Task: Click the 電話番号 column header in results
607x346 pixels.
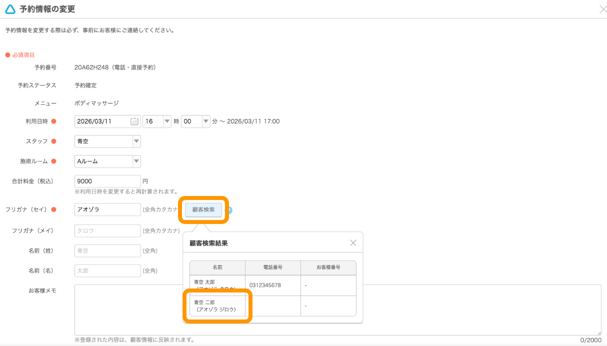Action: [272, 267]
